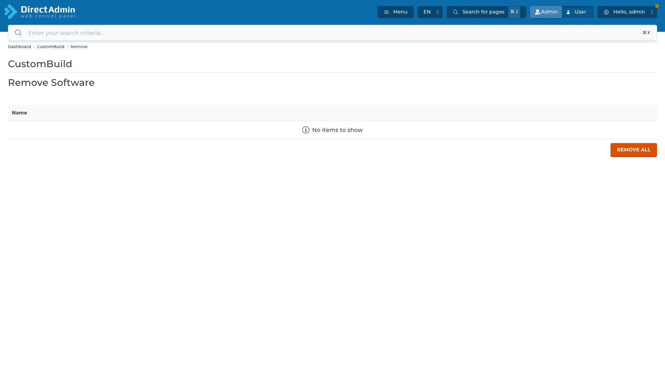Image resolution: width=665 pixels, height=374 pixels.
Task: Switch to User access level
Action: (x=577, y=12)
